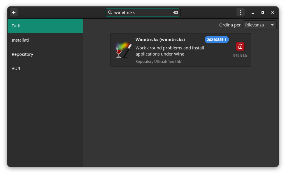
Task: Go back with the arrow button
Action: (14, 12)
